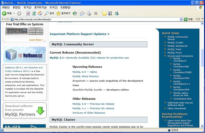Click the NetBeans IDE banner
This screenshot has width=205, height=133.
[x=24, y=55]
